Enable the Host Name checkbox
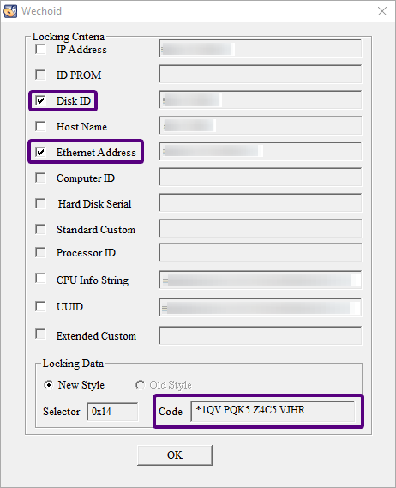The height and width of the screenshot is (488, 396). 40,126
